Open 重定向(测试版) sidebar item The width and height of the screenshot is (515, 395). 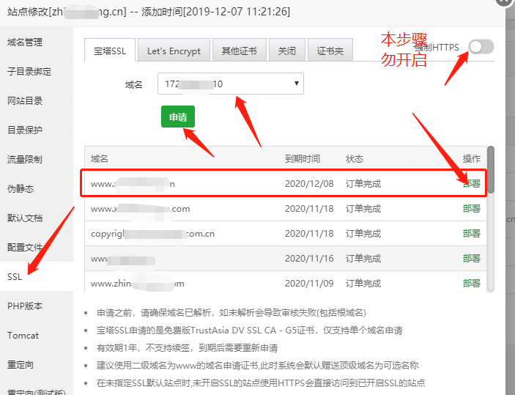(36, 391)
